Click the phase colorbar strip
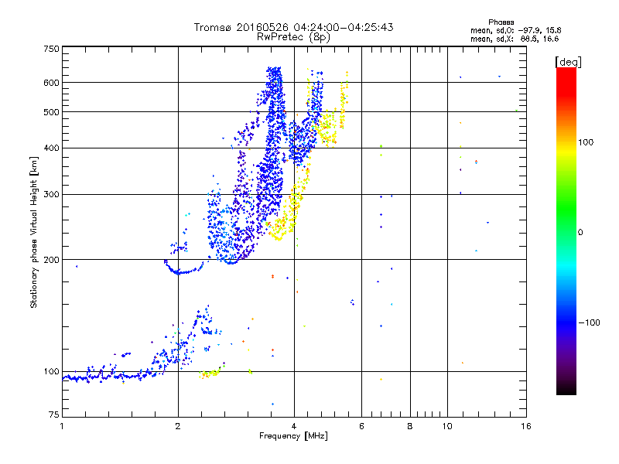This screenshot has width=619, height=464. (566, 230)
